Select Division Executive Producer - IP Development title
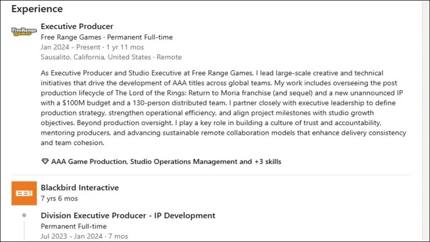Image resolution: width=430 pixels, height=242 pixels. pos(128,216)
